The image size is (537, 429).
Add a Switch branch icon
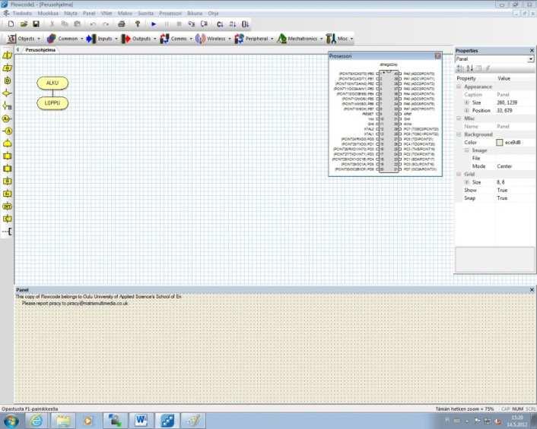(x=7, y=106)
